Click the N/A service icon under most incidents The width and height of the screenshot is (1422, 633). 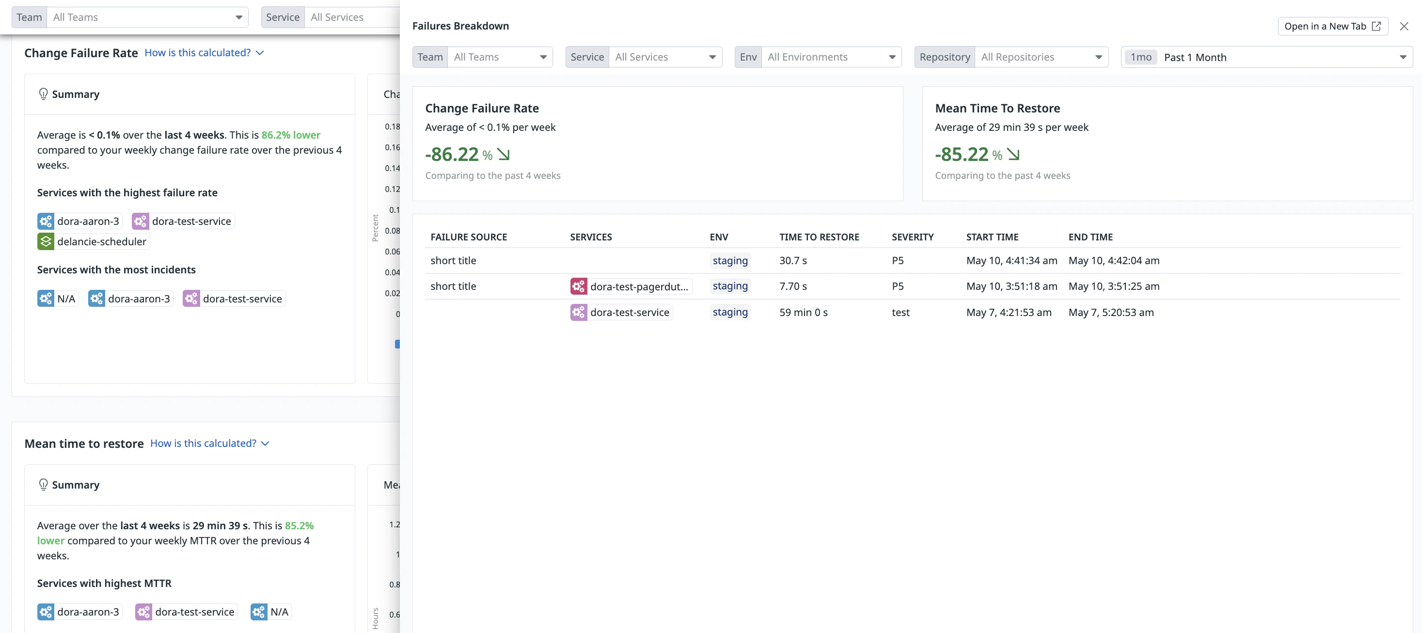(46, 299)
